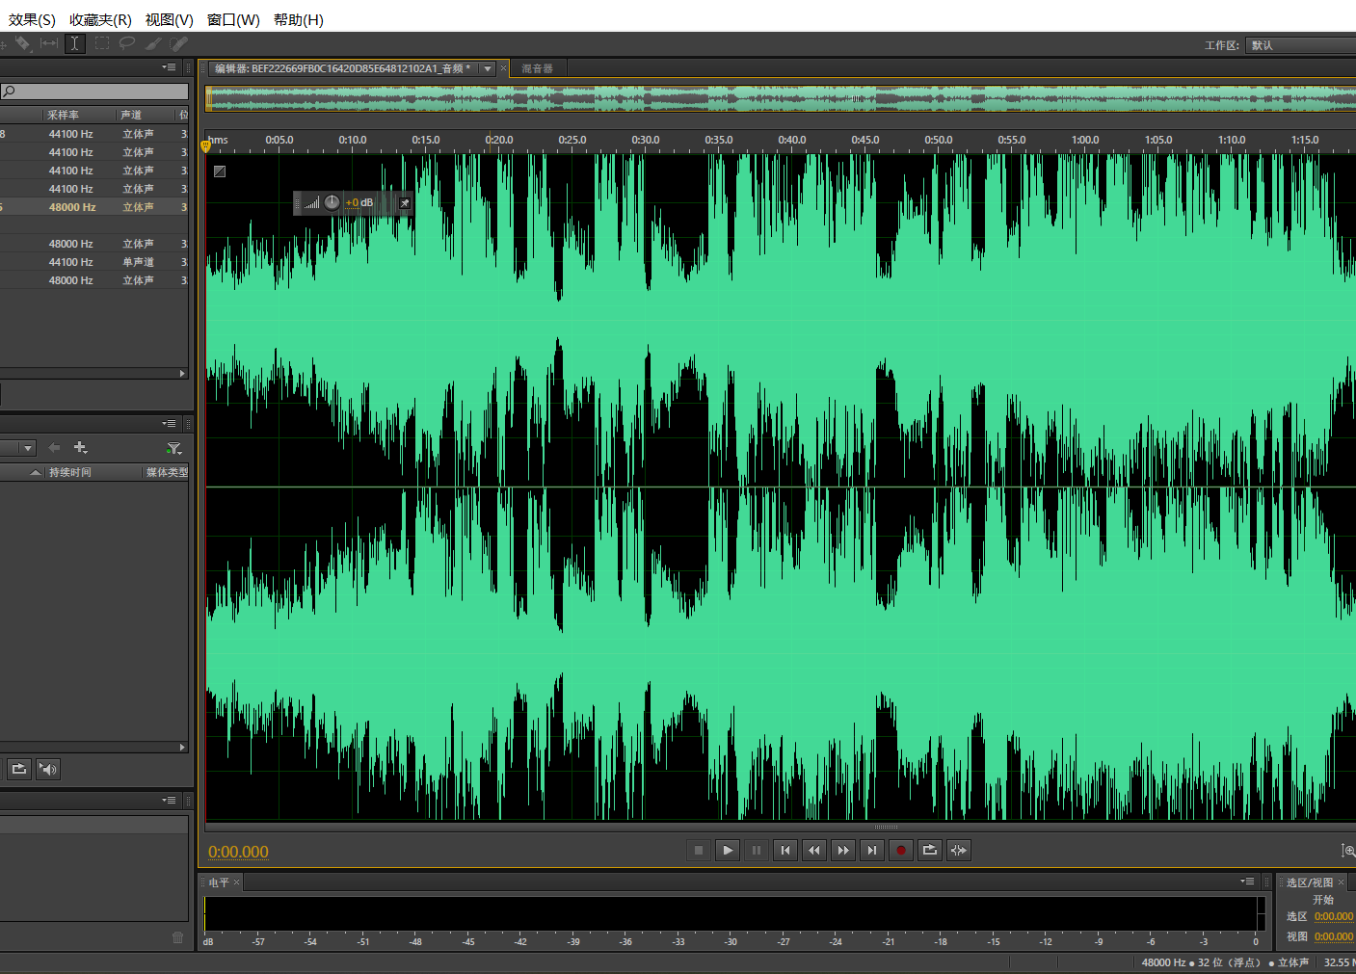
Task: Select the Time Selection I-beam tool
Action: click(x=74, y=43)
